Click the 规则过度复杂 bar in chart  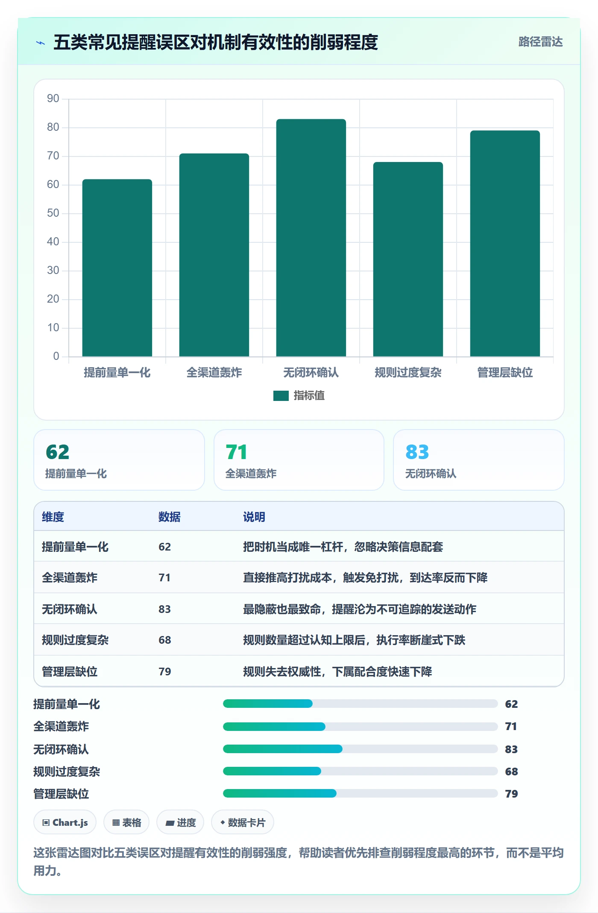pos(408,259)
